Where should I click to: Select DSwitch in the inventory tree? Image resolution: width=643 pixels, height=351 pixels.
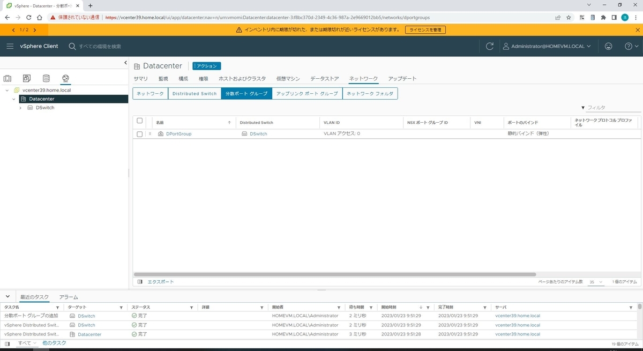[x=45, y=108]
